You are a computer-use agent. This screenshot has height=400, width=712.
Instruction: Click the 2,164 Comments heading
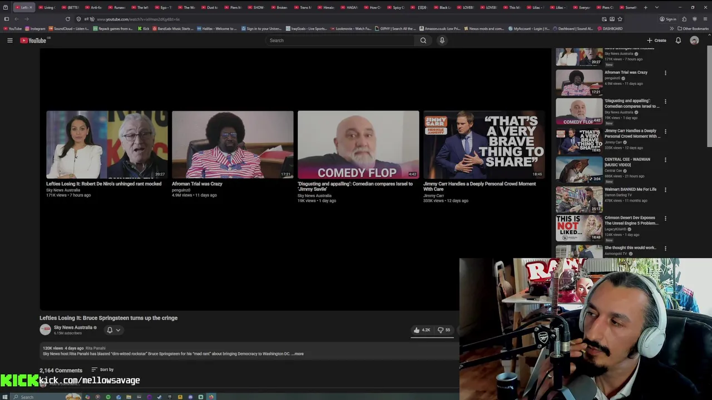coord(61,370)
